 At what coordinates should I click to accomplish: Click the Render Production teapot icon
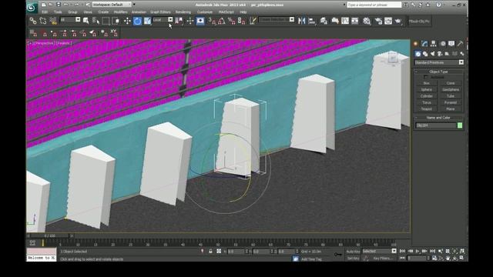coord(398,21)
